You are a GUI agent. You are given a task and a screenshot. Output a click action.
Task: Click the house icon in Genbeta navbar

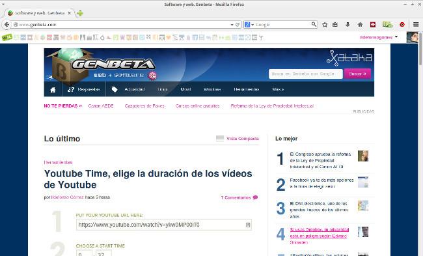pyautogui.click(x=53, y=90)
